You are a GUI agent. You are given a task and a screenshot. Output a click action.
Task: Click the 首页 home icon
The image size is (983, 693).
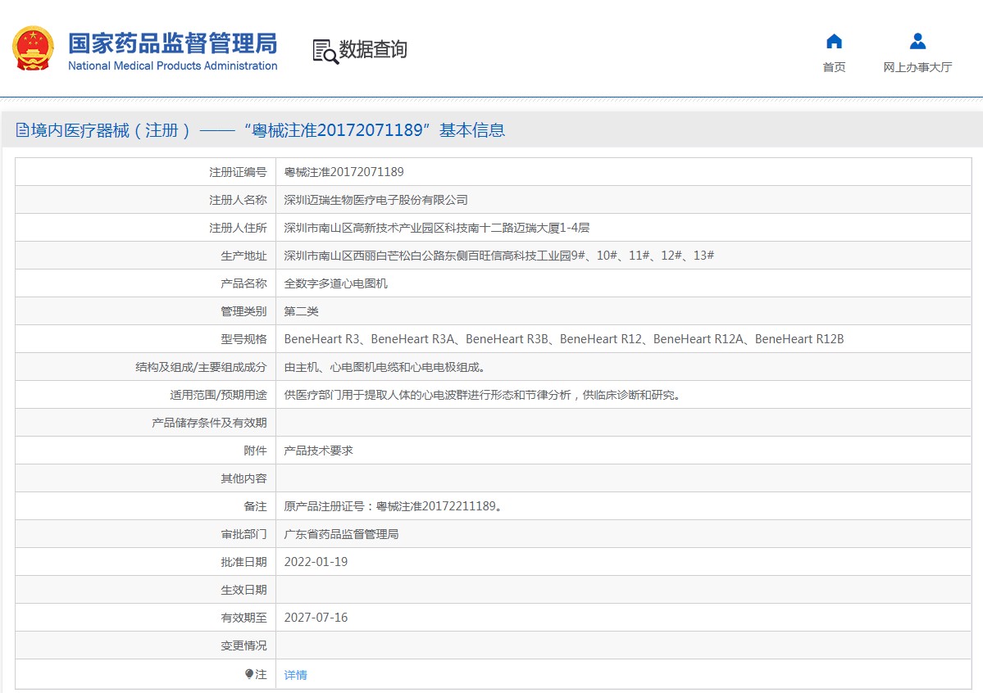pos(834,41)
